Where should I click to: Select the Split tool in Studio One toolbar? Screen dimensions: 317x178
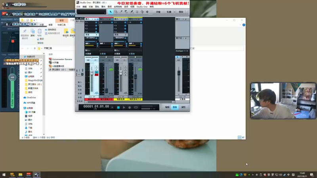121,12
